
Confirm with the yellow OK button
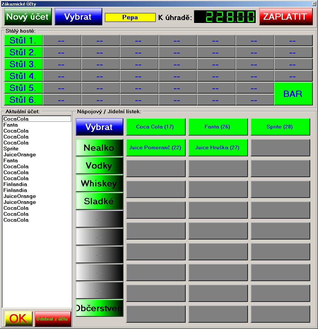pos(19,319)
